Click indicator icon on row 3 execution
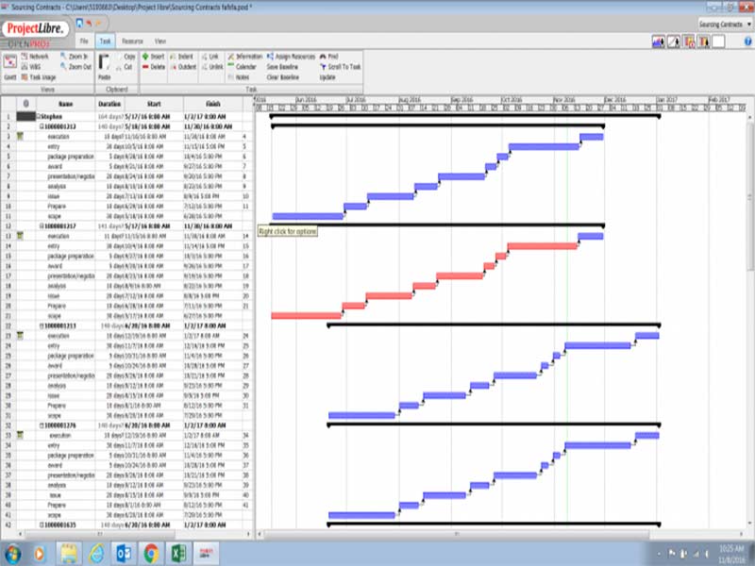The height and width of the screenshot is (566, 755). point(20,137)
